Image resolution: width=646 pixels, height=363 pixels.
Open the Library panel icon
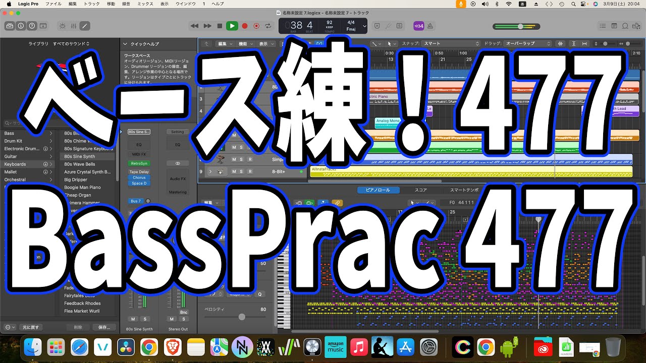click(x=10, y=26)
